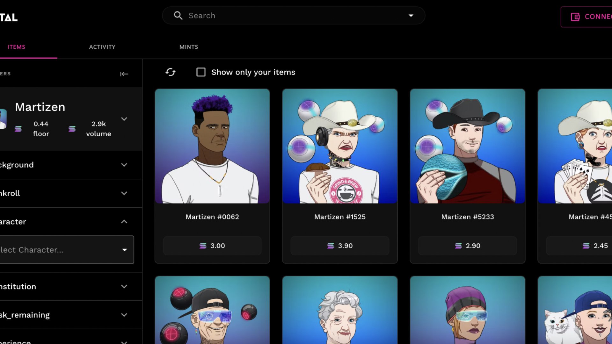Click the 3.00 price button
The image size is (612, 344).
click(212, 246)
